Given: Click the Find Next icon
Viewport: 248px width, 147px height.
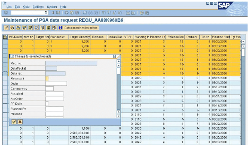Looking at the screenshot, I should [96, 13].
